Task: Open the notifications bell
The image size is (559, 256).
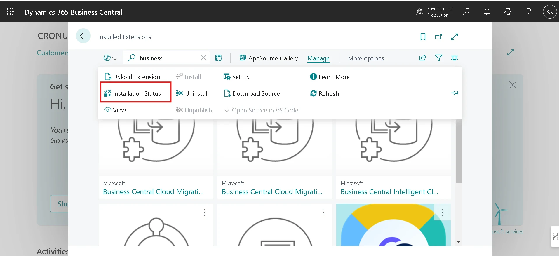Action: (x=487, y=12)
